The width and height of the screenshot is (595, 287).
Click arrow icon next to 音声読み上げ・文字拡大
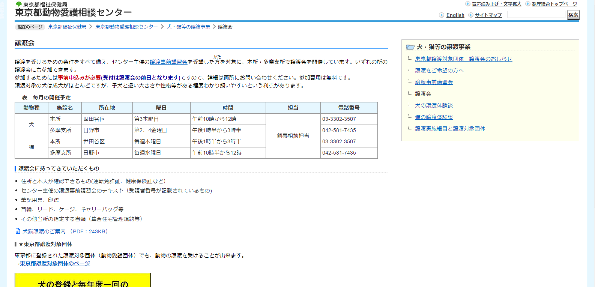[x=468, y=4]
